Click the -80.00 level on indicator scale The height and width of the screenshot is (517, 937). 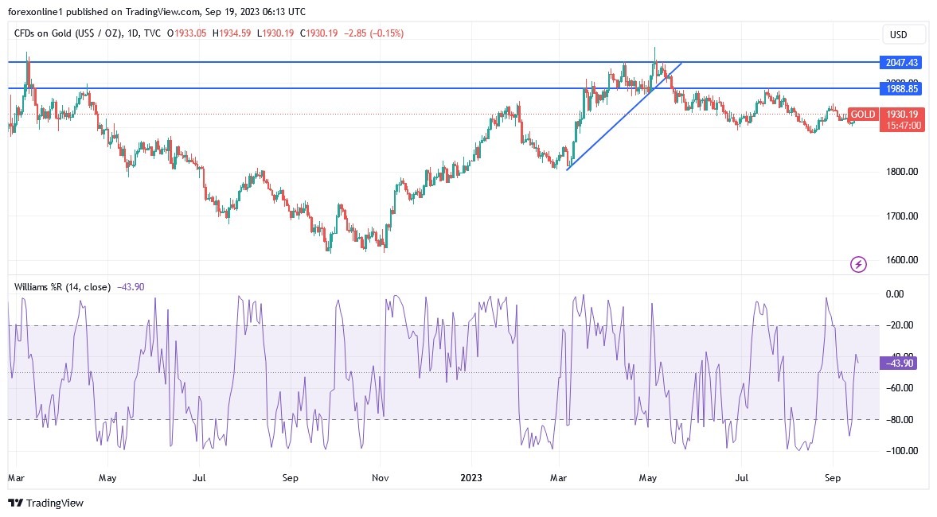click(900, 419)
